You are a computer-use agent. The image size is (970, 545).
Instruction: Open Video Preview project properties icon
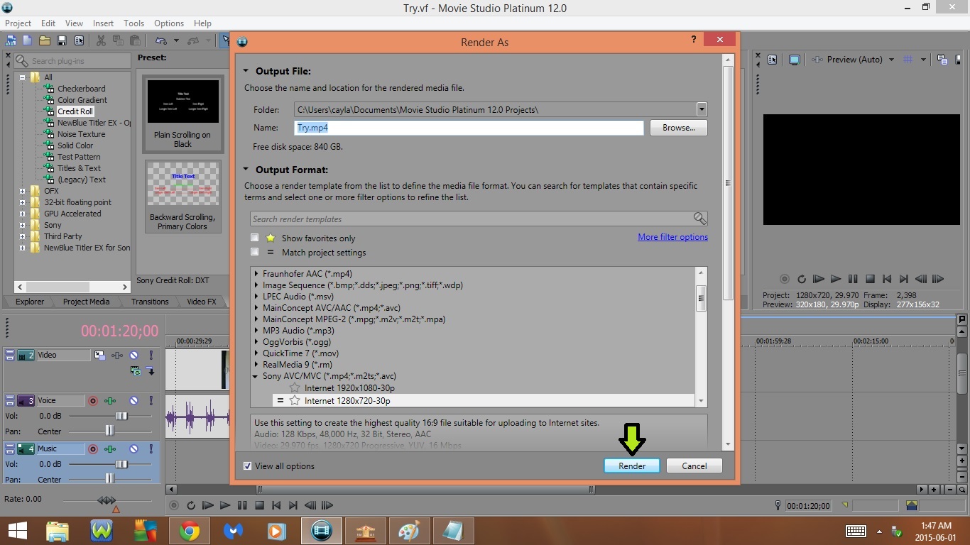(773, 60)
